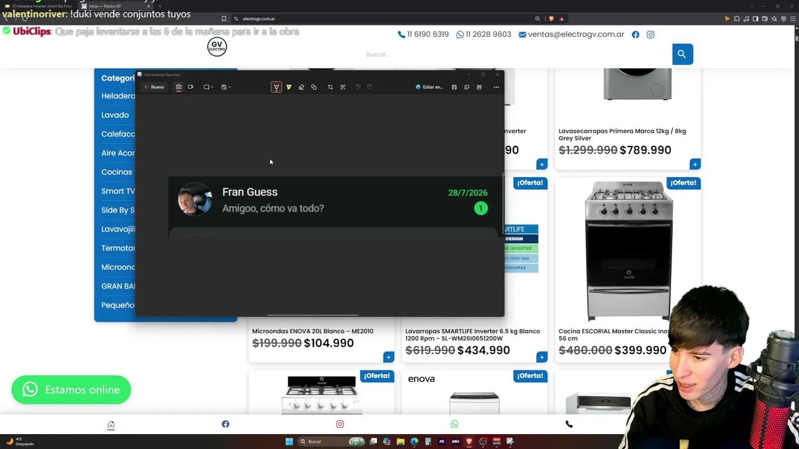The image size is (799, 449).
Task: Open the Lavasecarropas Primera Marca product title
Action: pos(622,135)
